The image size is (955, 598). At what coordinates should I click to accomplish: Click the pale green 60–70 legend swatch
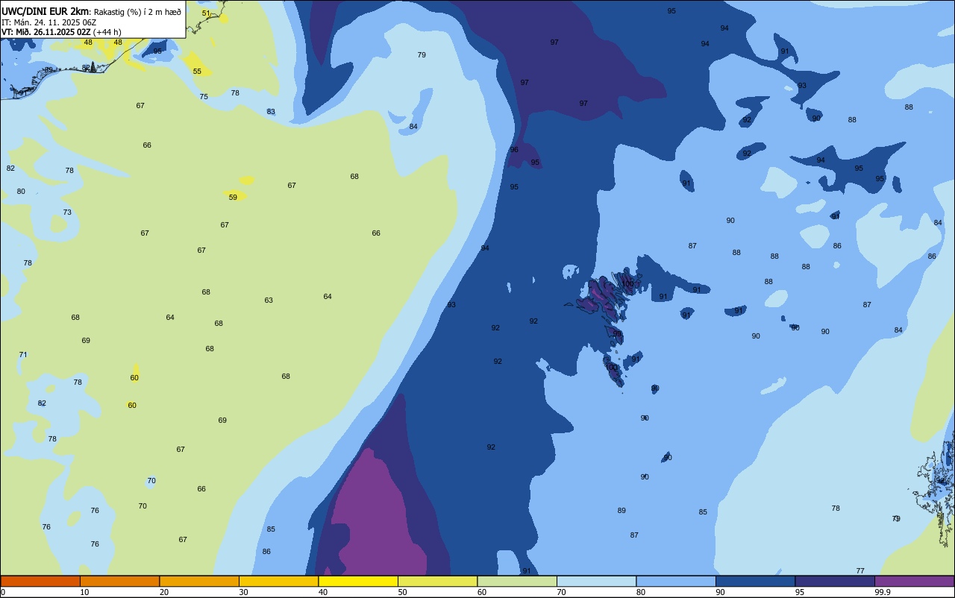pos(517,581)
